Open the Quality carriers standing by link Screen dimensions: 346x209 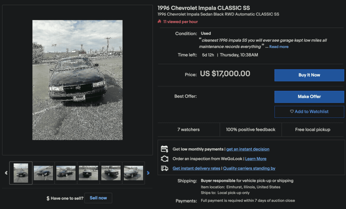click(249, 168)
